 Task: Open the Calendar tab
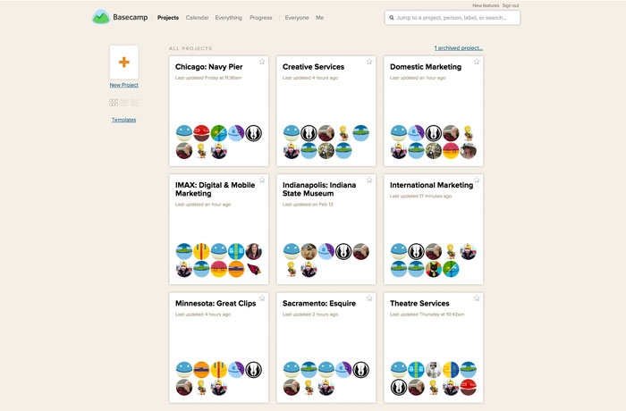pos(198,18)
